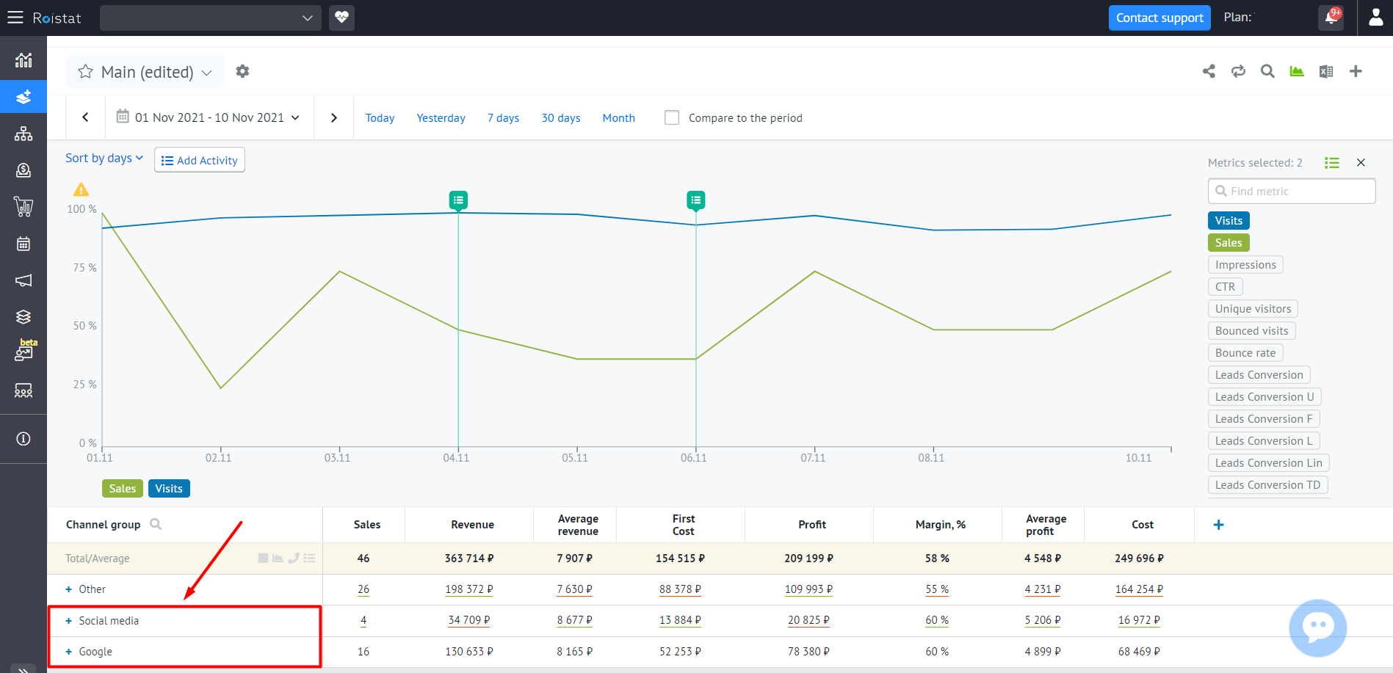Open the user profile icon
1393x673 pixels.
[x=1376, y=18]
